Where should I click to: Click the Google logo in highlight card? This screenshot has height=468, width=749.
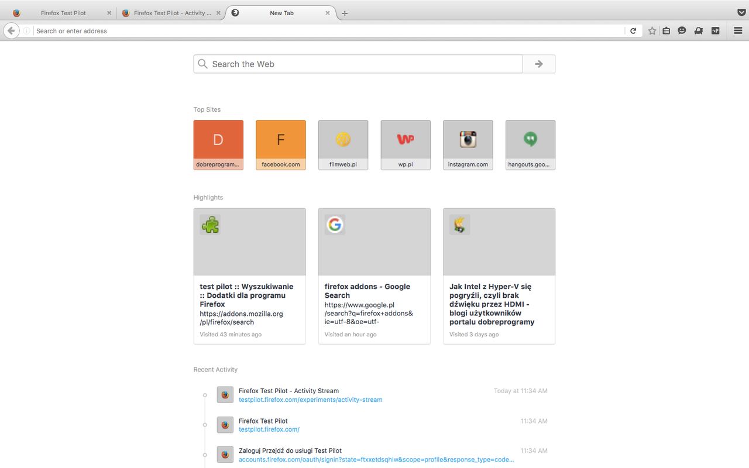tap(335, 225)
